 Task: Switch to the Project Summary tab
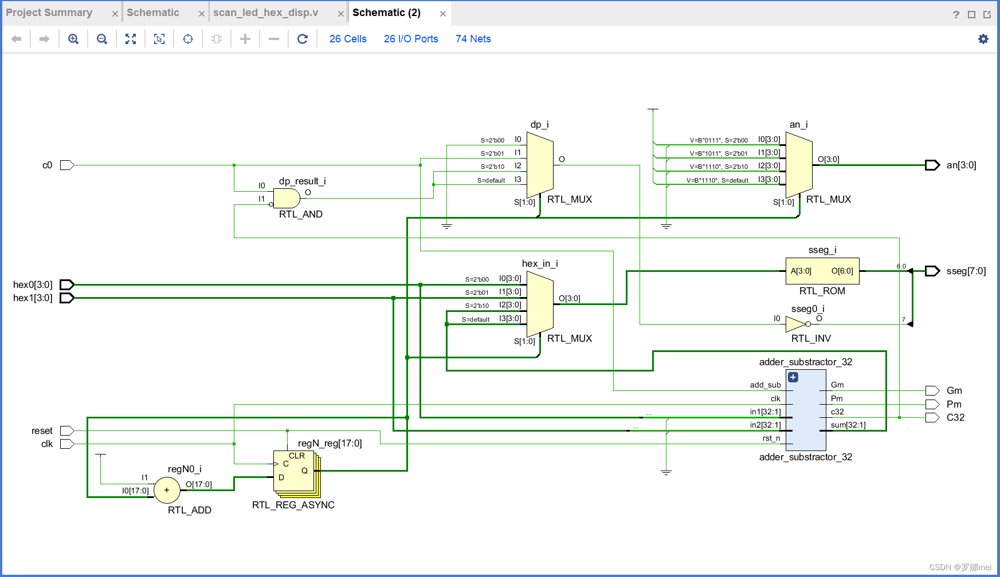(49, 12)
